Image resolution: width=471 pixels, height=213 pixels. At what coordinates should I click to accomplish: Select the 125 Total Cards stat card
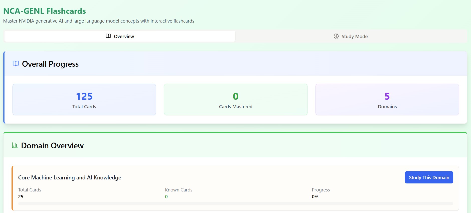click(x=84, y=99)
